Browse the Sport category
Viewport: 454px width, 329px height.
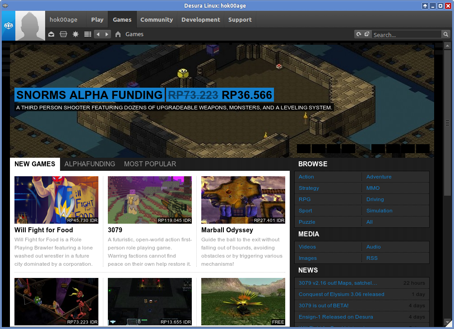click(x=306, y=211)
